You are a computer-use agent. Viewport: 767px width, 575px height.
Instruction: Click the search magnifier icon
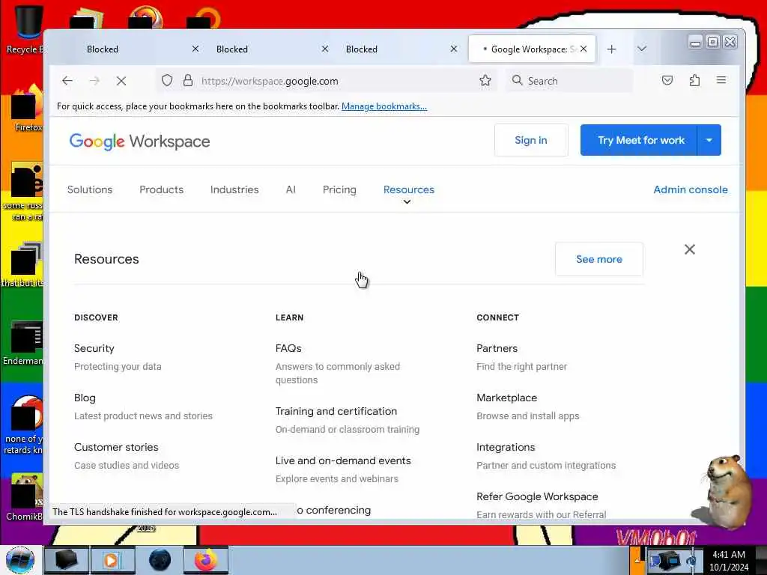(517, 80)
